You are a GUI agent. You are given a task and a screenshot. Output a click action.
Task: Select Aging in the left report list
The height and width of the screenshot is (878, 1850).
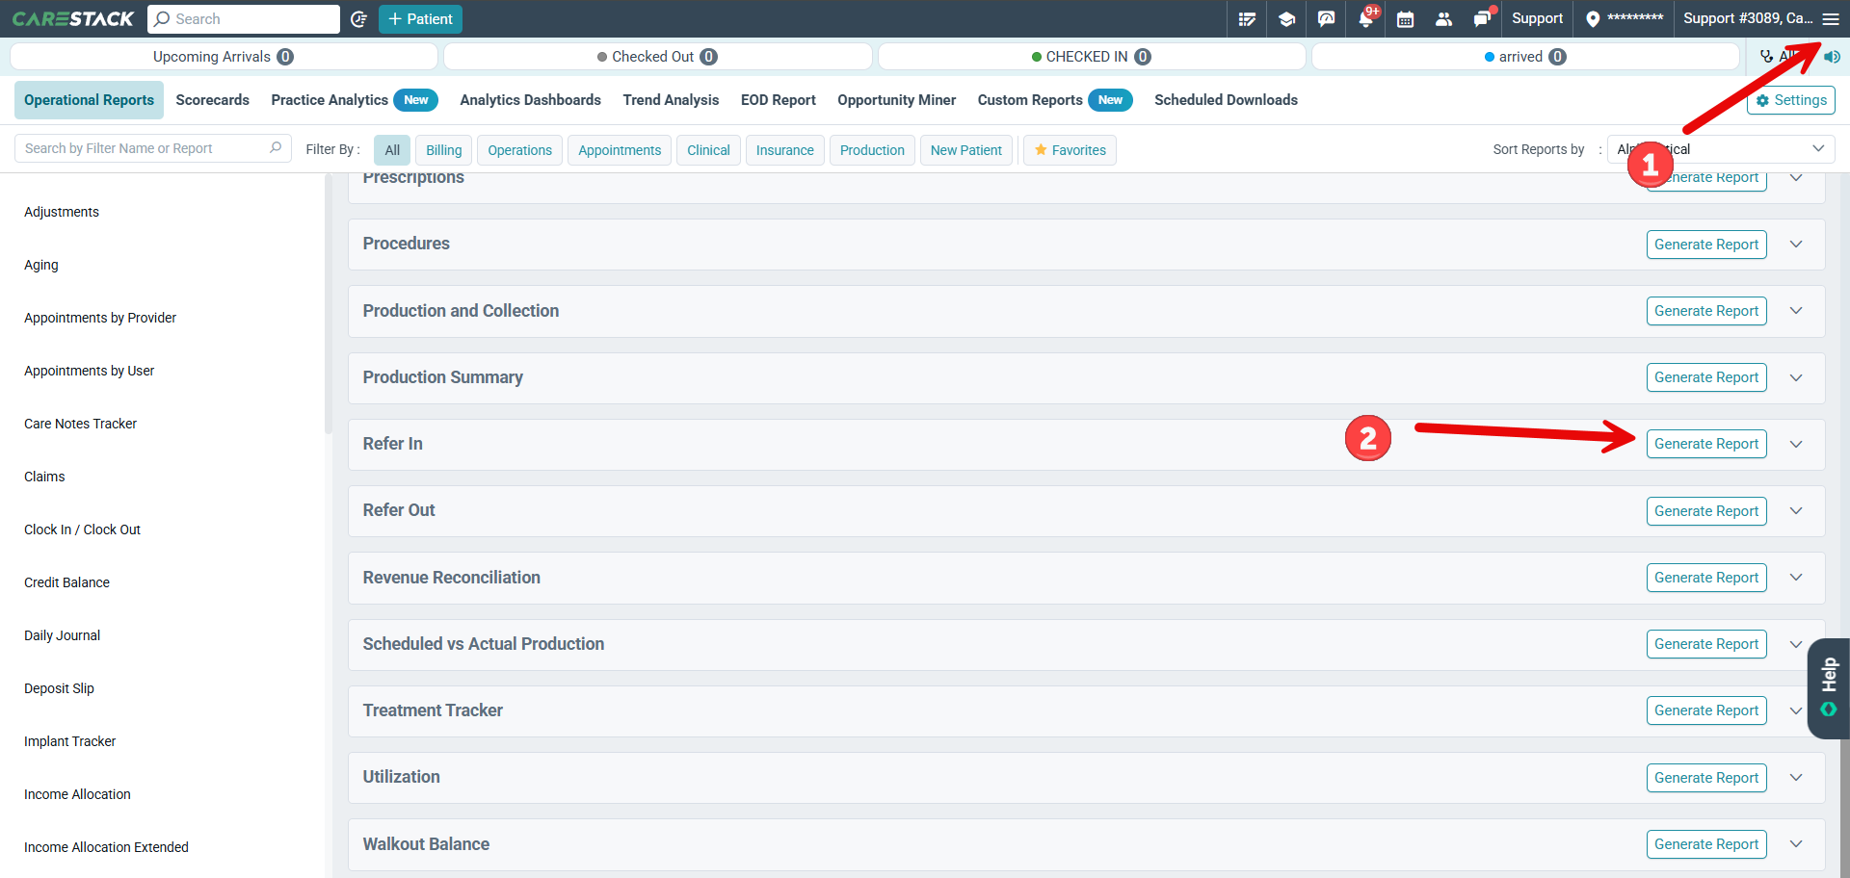(41, 265)
